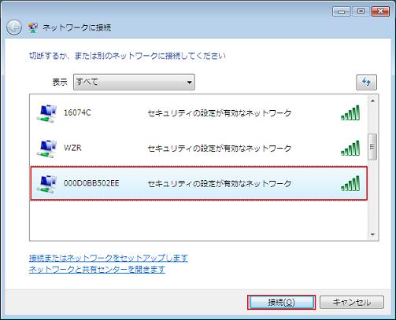
Task: Click the refresh network list icon
Action: pos(366,82)
